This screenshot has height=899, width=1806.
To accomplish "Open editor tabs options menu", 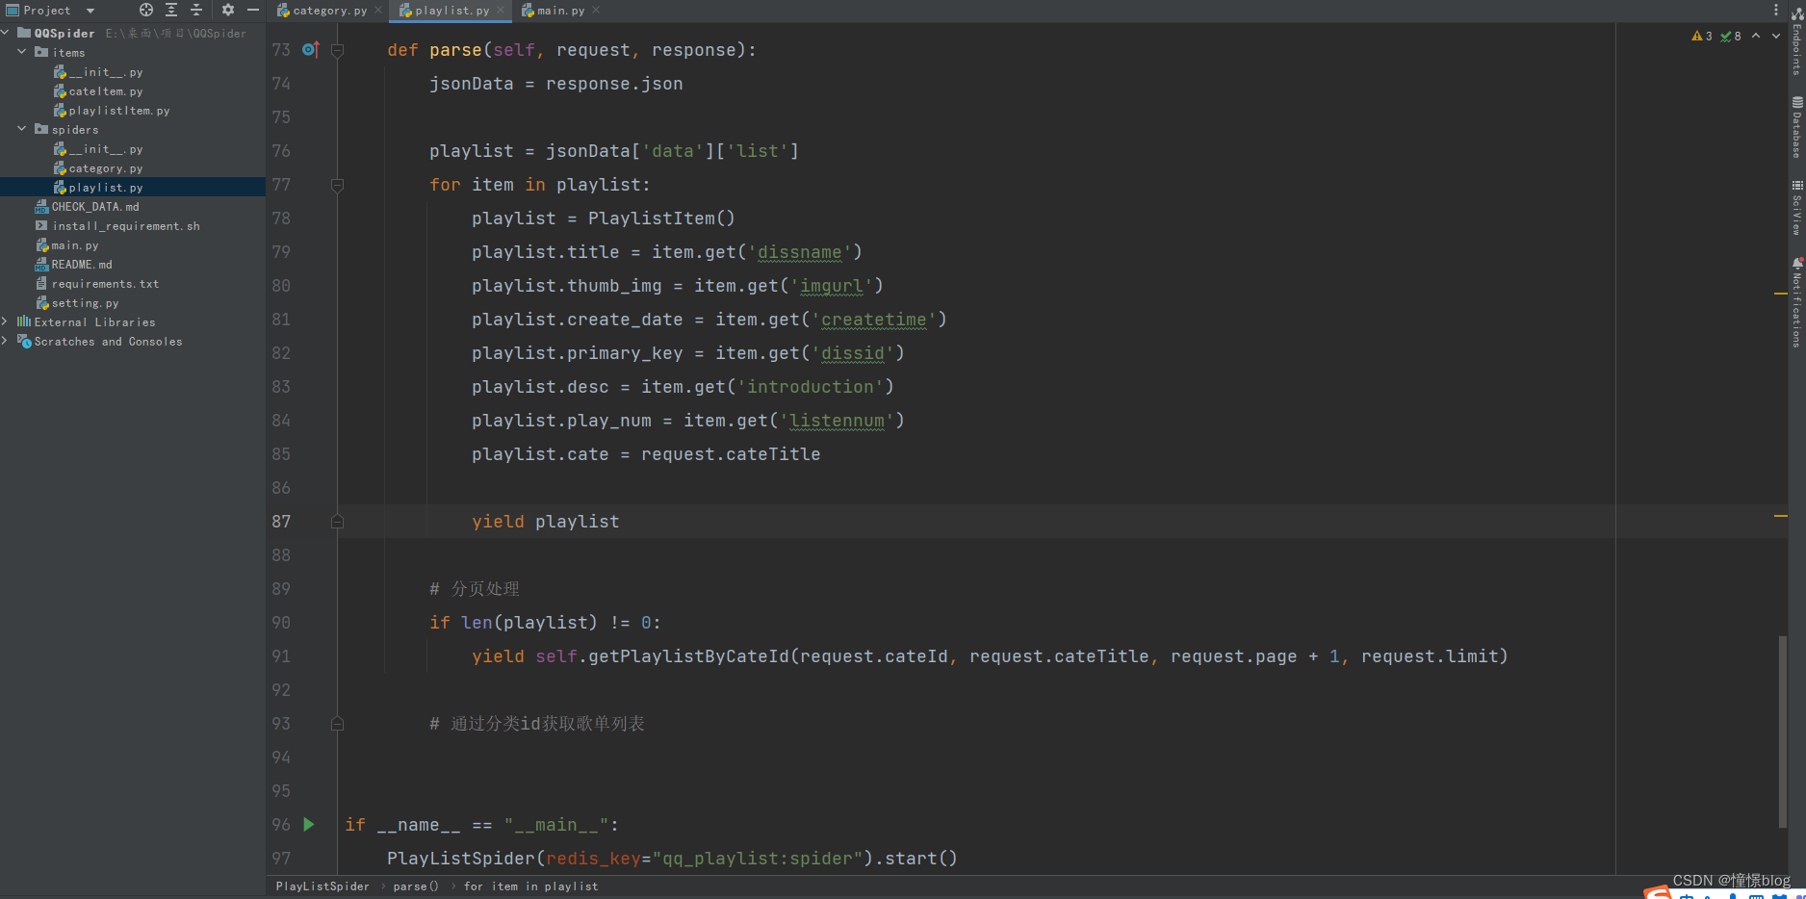I will coord(1776,10).
